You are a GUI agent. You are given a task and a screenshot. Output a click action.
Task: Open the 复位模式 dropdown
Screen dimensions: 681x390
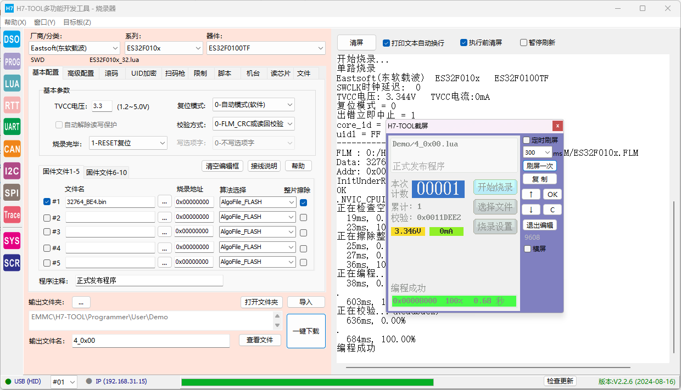[x=254, y=105]
